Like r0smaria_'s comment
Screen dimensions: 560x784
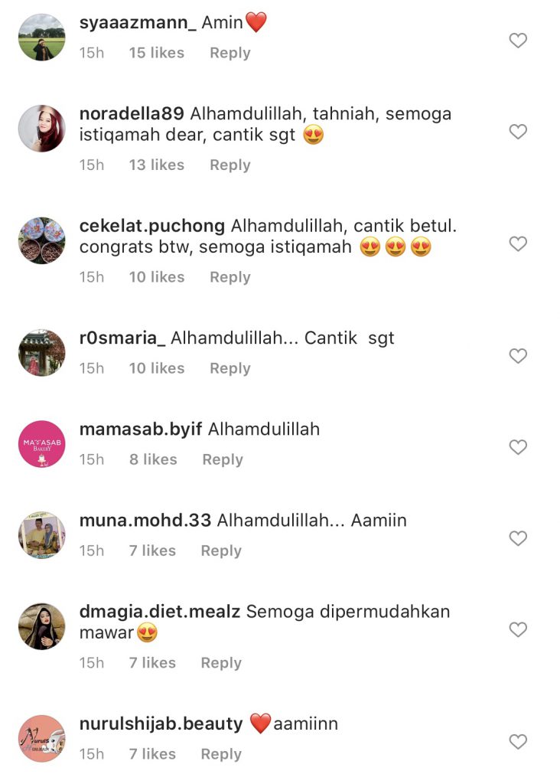[x=518, y=356]
